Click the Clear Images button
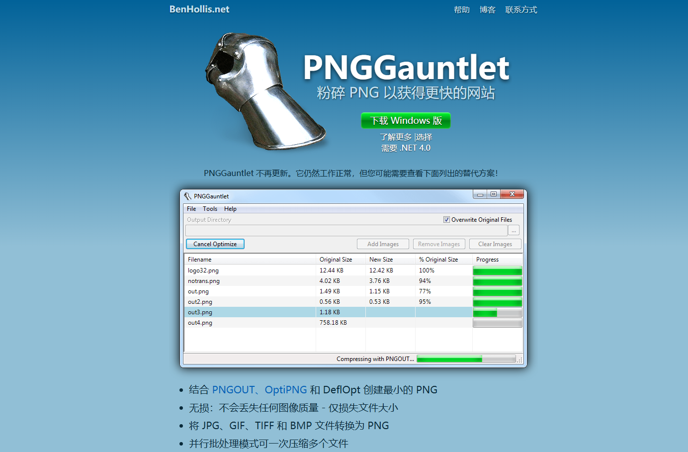The height and width of the screenshot is (452, 688). point(495,244)
